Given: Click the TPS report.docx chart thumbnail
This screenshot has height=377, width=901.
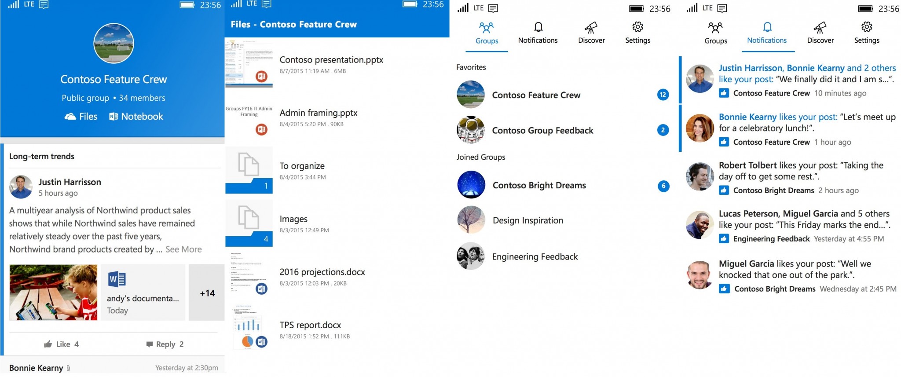Looking at the screenshot, I should pos(249,327).
